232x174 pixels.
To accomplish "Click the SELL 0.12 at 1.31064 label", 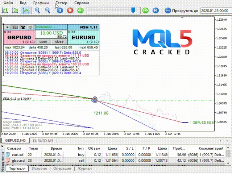I will coord(17,99).
